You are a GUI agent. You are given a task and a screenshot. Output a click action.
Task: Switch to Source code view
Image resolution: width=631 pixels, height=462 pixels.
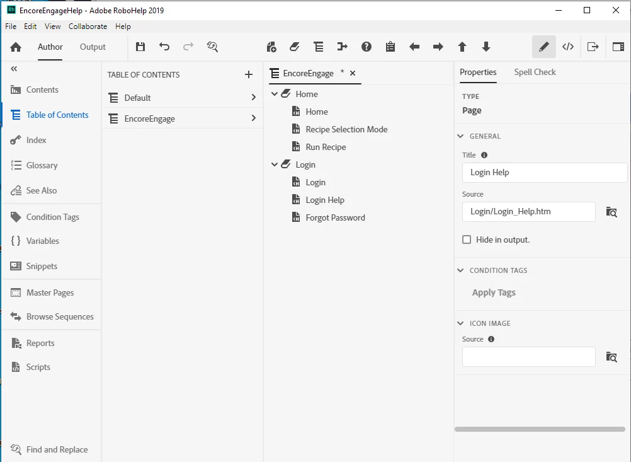[568, 47]
